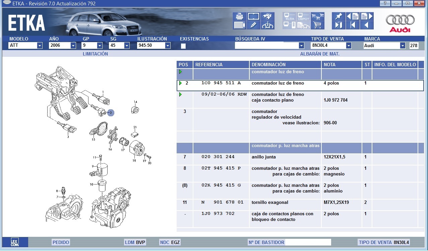Open the DEPOT link icon
The width and height of the screenshot is (428, 251).
point(303,16)
